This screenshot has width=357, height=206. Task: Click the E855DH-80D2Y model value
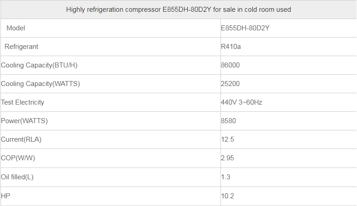pyautogui.click(x=245, y=28)
